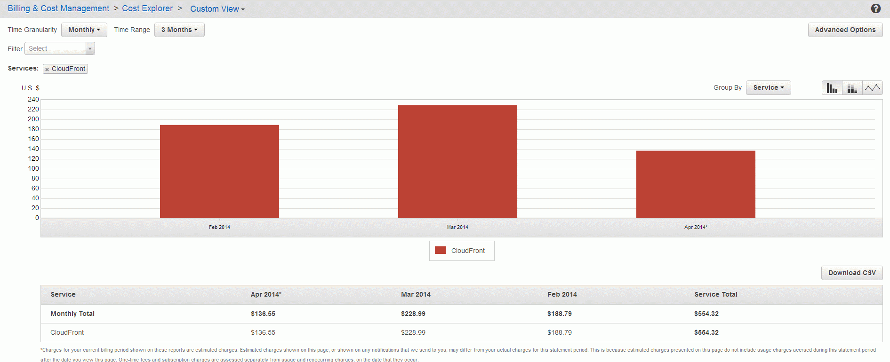Viewport: 890px width, 362px height.
Task: Open the 3 Months time range dropdown
Action: pos(179,30)
